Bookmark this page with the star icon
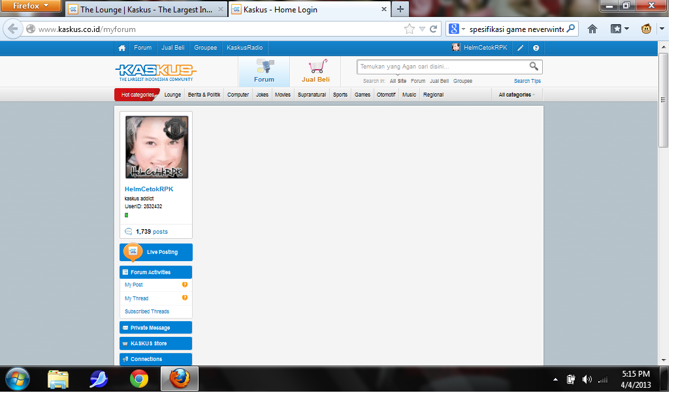The height and width of the screenshot is (393, 678). (409, 29)
